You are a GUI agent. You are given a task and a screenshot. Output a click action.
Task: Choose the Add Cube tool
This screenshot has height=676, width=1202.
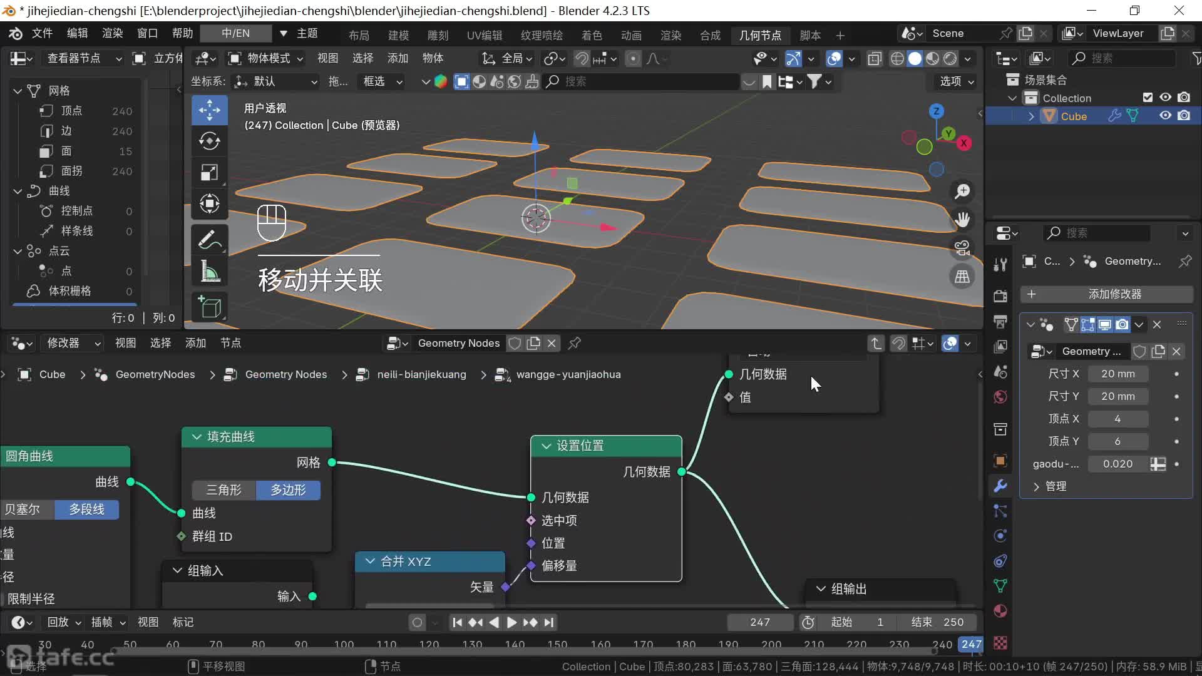pyautogui.click(x=209, y=307)
